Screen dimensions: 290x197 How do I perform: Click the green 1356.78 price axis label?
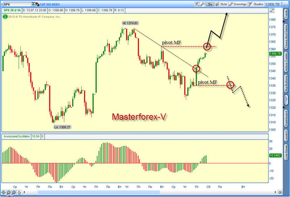pyautogui.click(x=275, y=54)
